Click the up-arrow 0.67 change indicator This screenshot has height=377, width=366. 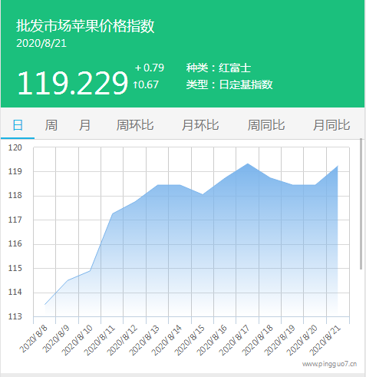[146, 84]
